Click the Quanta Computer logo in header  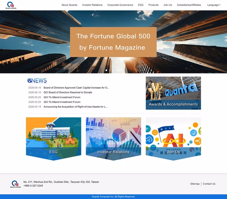tap(11, 5)
